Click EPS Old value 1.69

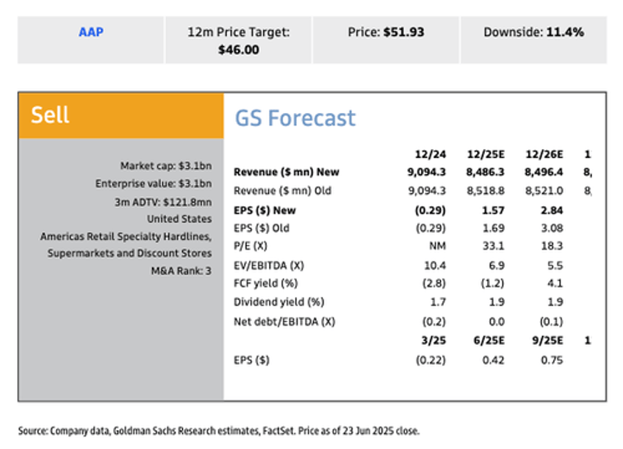493,228
